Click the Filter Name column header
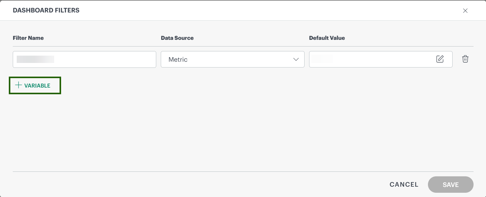 pos(28,38)
